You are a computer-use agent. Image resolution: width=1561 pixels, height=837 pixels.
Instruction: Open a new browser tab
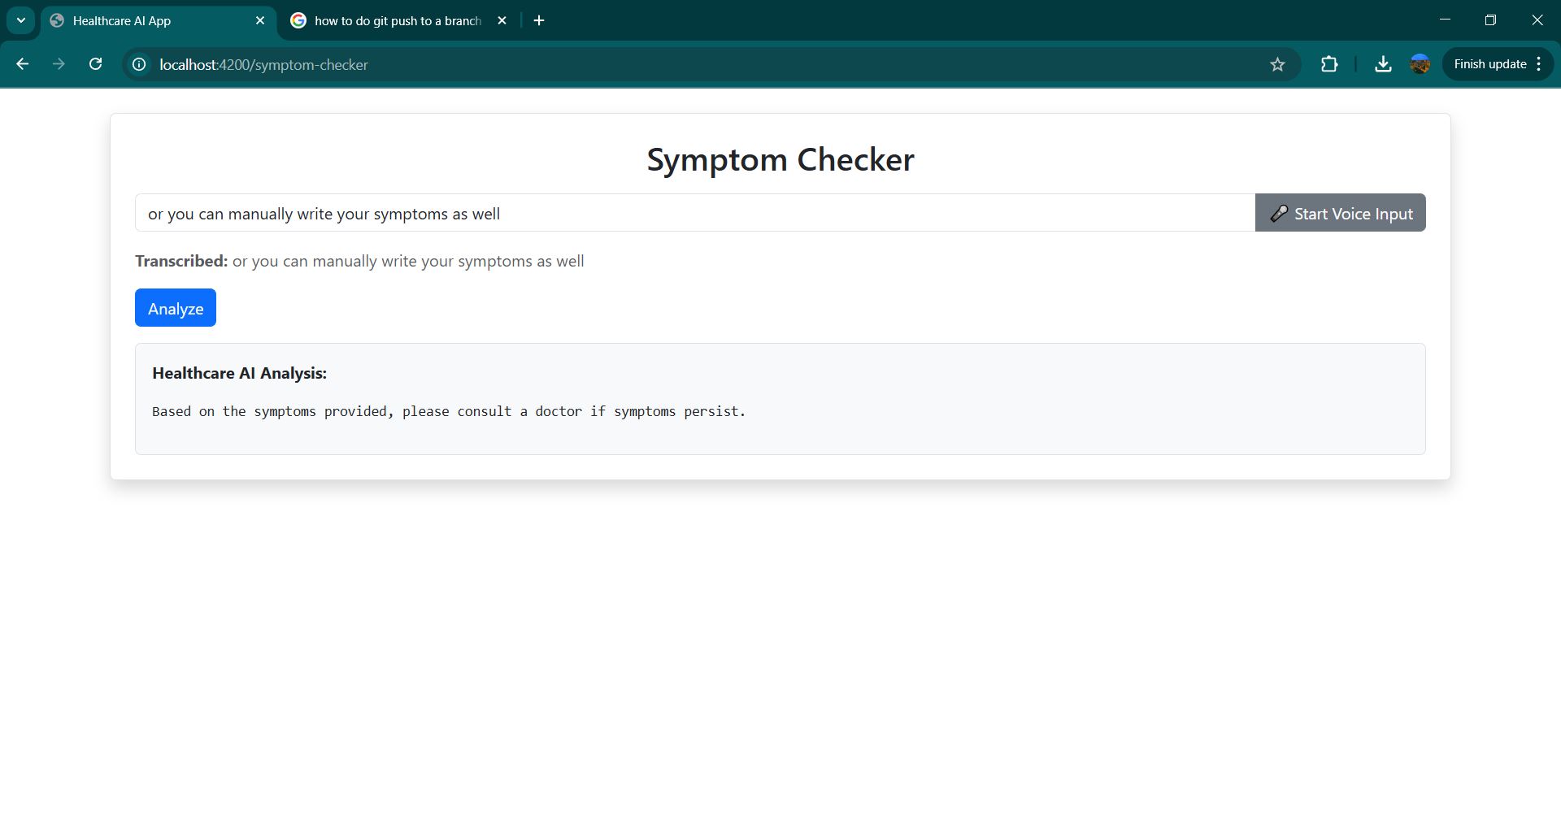[x=538, y=20]
